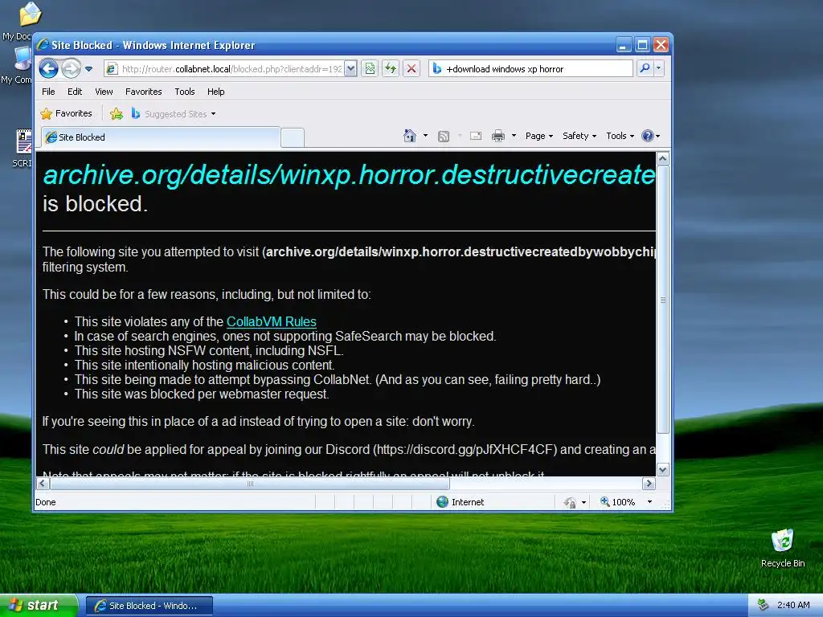Click the vertical scrollbar thumb

(x=663, y=300)
